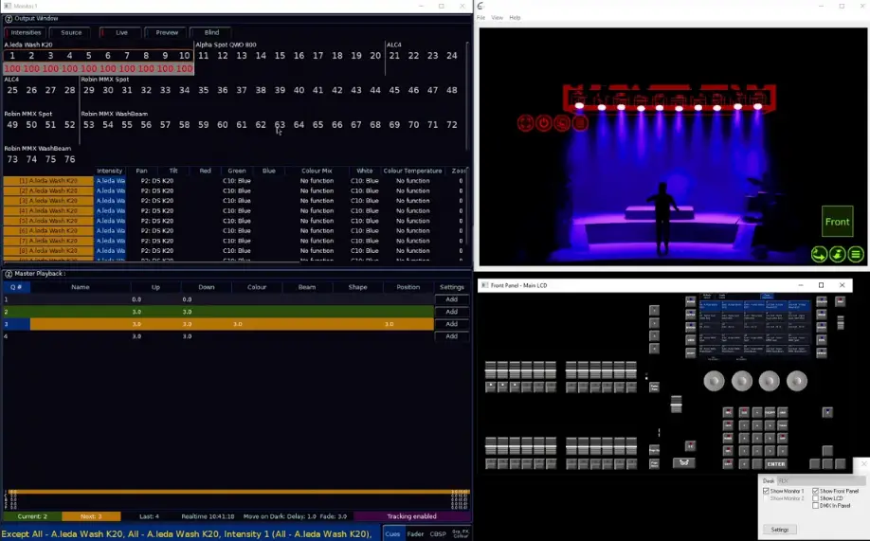This screenshot has height=541, width=870.
Task: Click the red list icon next to undo
Action: pyautogui.click(x=580, y=122)
